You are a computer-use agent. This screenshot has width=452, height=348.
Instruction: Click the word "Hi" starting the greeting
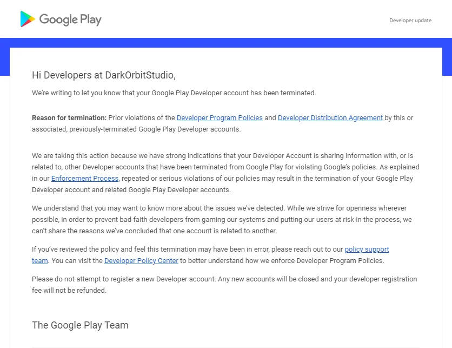click(36, 75)
